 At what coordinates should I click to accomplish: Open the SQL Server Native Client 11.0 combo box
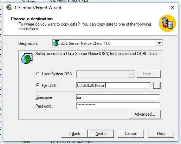tap(108, 43)
